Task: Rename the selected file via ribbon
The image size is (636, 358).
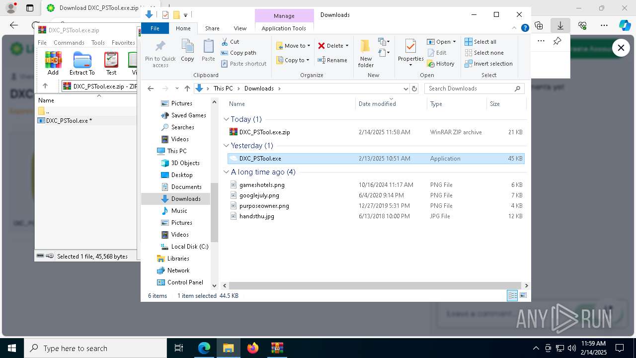Action: 332,60
